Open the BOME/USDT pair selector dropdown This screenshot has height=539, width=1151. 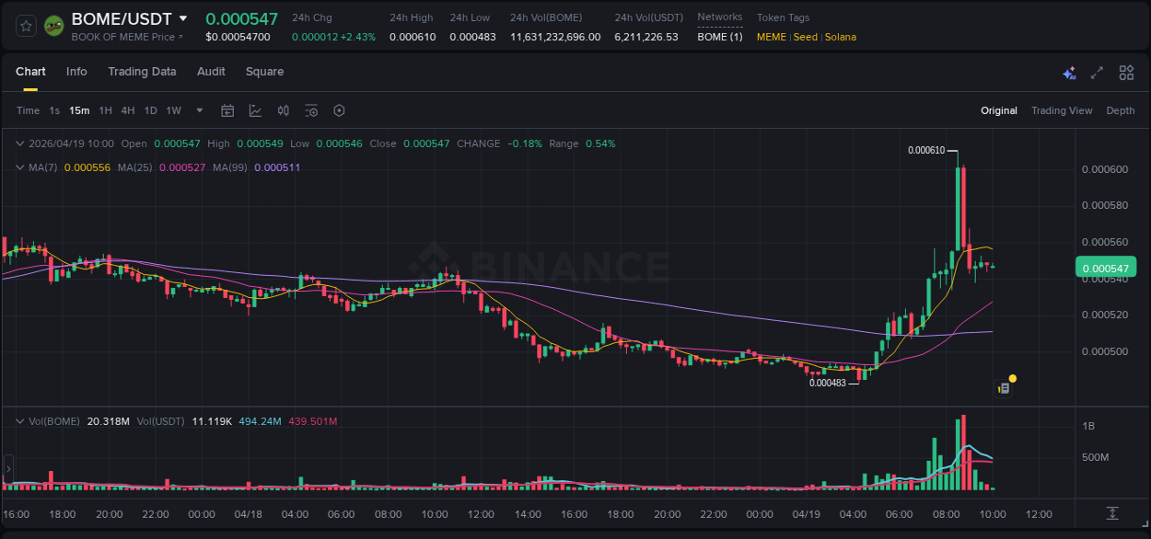click(x=183, y=18)
